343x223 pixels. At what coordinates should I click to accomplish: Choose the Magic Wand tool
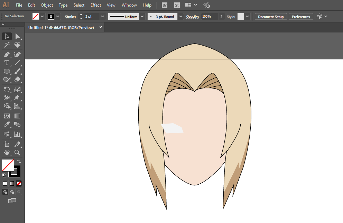point(7,45)
